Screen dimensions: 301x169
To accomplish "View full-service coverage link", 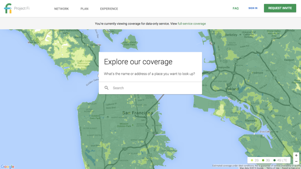I will coord(192,24).
